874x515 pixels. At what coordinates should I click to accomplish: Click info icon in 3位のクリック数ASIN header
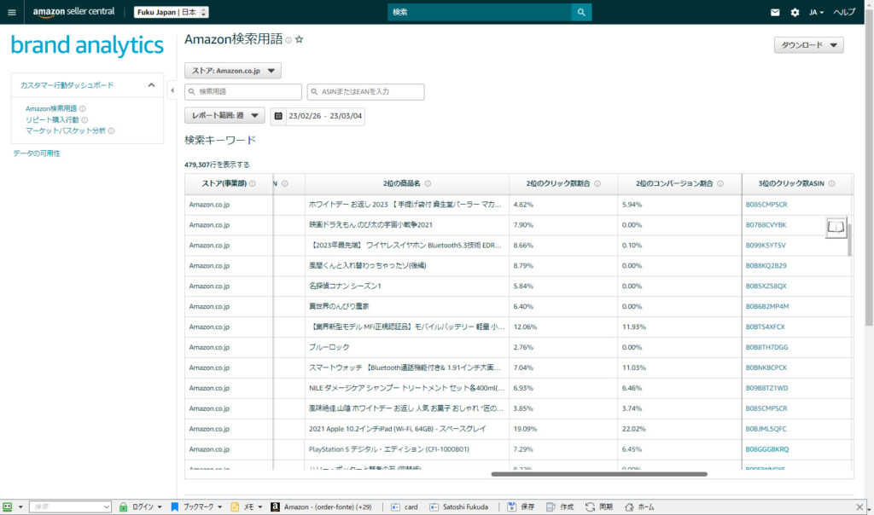point(831,183)
